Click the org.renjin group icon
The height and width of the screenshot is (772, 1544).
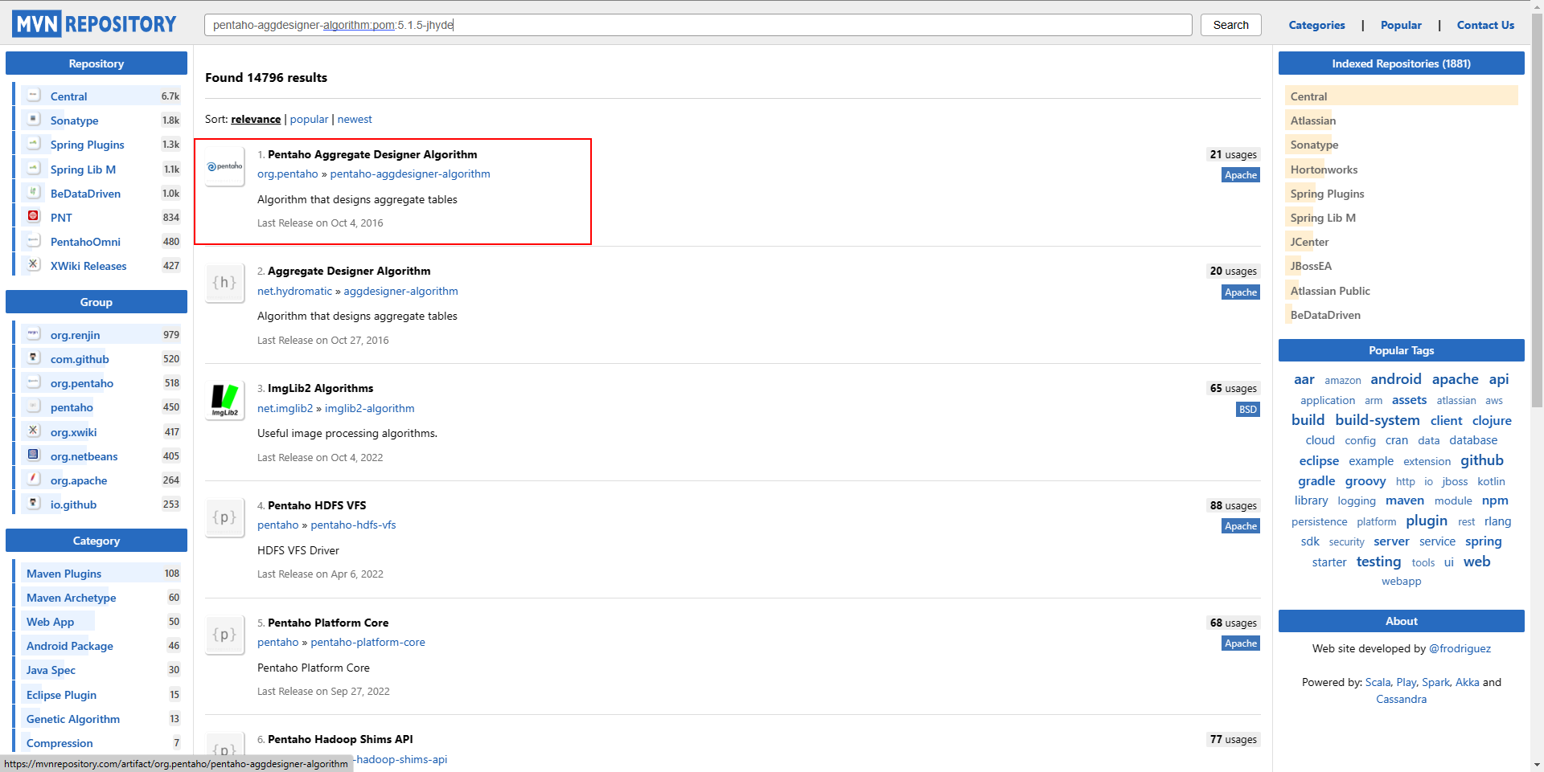point(34,333)
